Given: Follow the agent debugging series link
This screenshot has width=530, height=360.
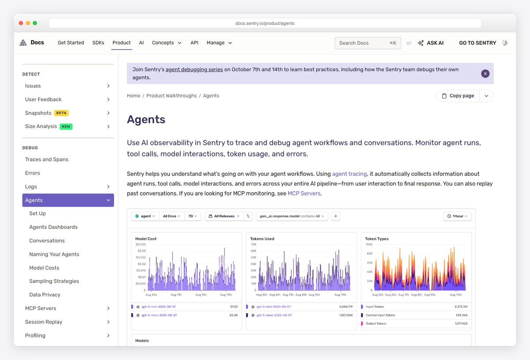Looking at the screenshot, I should [x=194, y=70].
